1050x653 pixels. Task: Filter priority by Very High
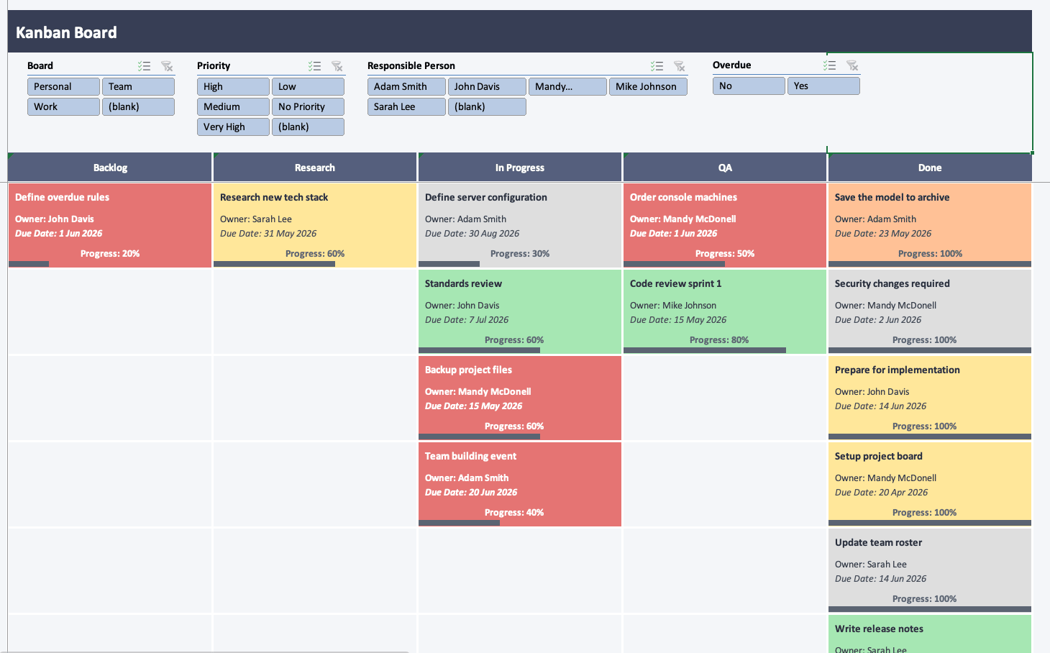pos(233,127)
